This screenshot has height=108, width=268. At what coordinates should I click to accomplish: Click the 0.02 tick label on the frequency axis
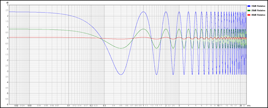tap(16, 106)
